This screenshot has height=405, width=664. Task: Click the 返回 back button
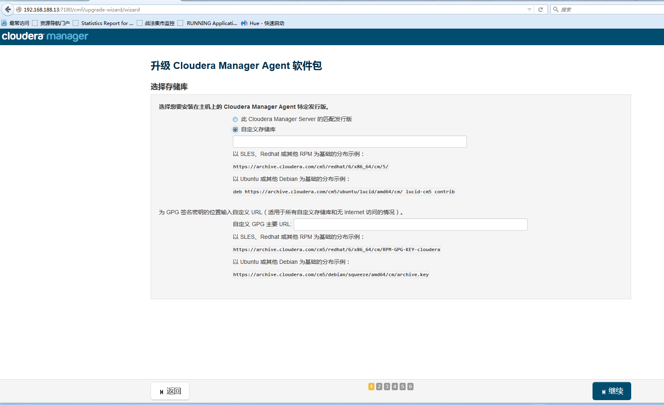170,391
